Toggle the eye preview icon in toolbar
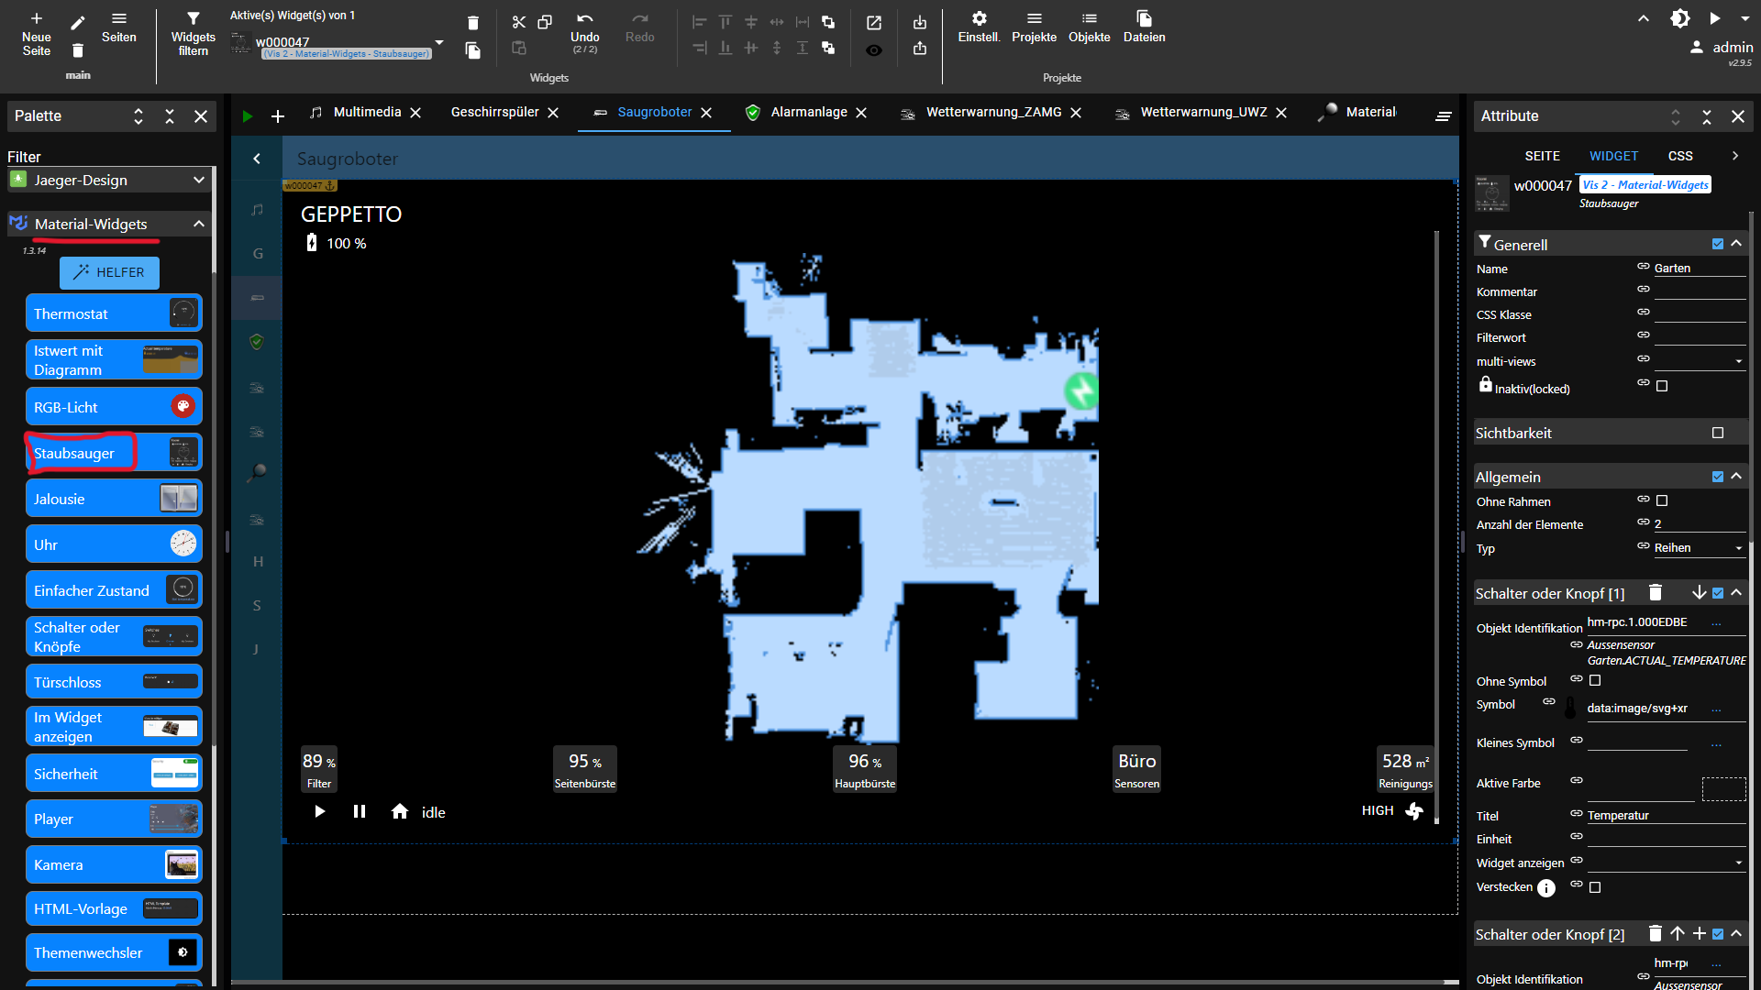1761x990 pixels. click(874, 50)
